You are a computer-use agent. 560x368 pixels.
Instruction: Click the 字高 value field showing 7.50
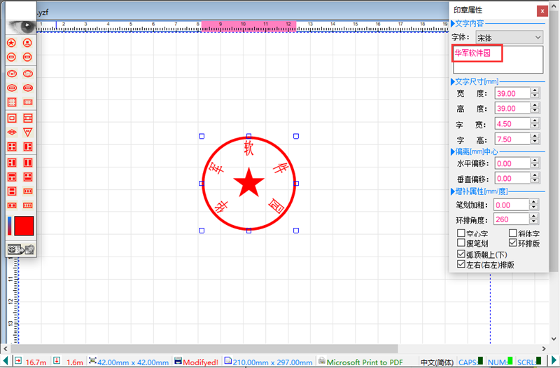point(511,139)
